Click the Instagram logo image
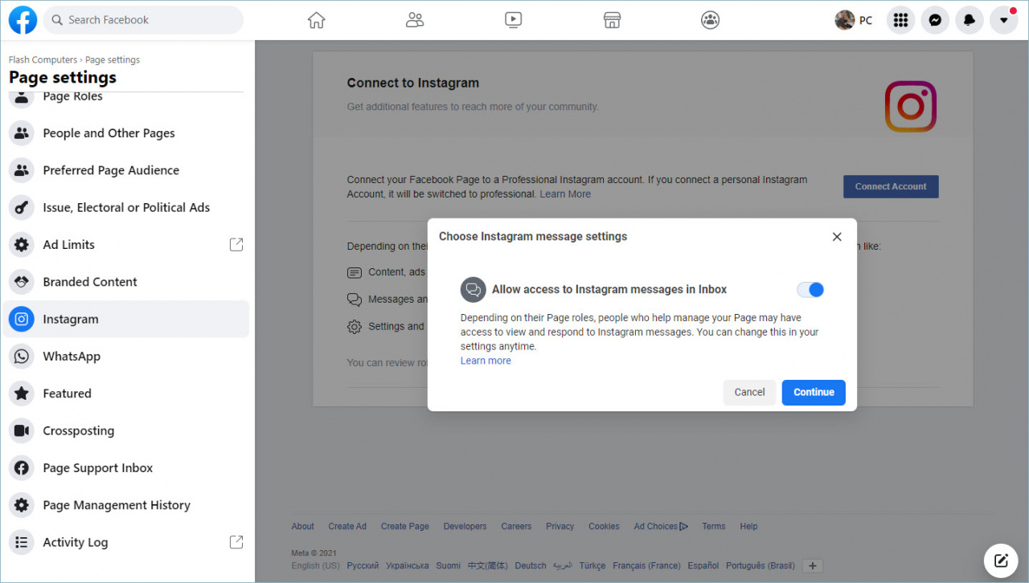 [x=911, y=106]
